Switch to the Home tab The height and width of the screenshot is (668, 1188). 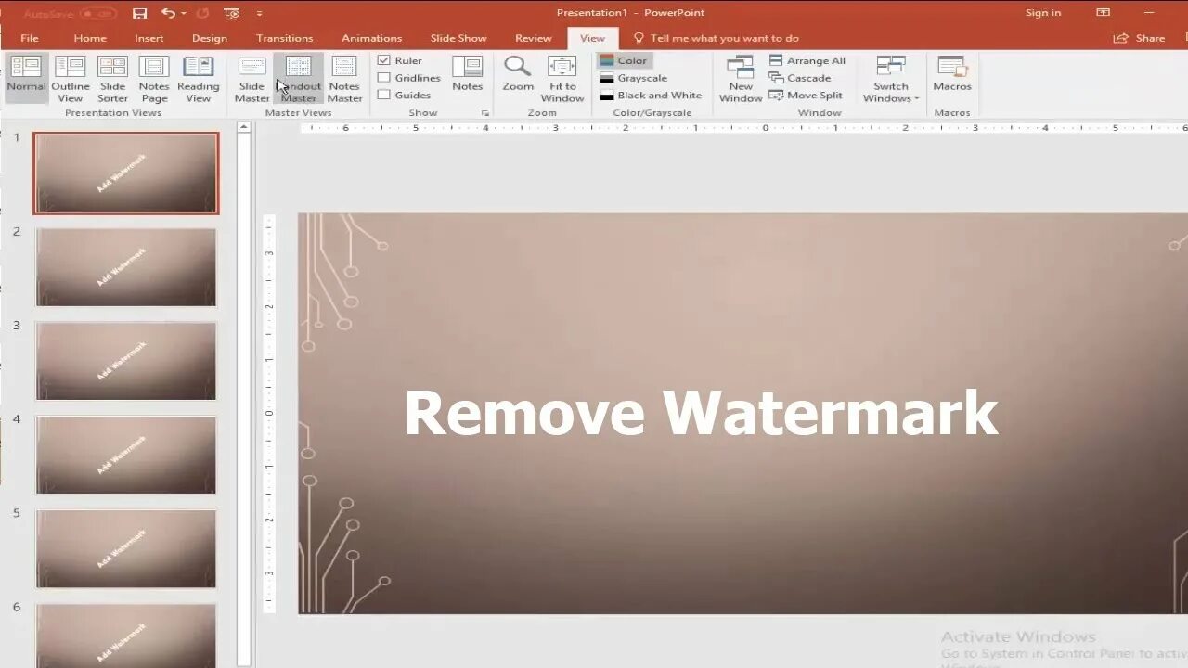90,38
